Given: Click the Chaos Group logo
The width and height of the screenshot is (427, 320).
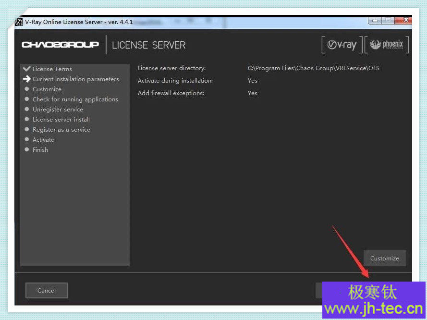Looking at the screenshot, I should [60, 45].
